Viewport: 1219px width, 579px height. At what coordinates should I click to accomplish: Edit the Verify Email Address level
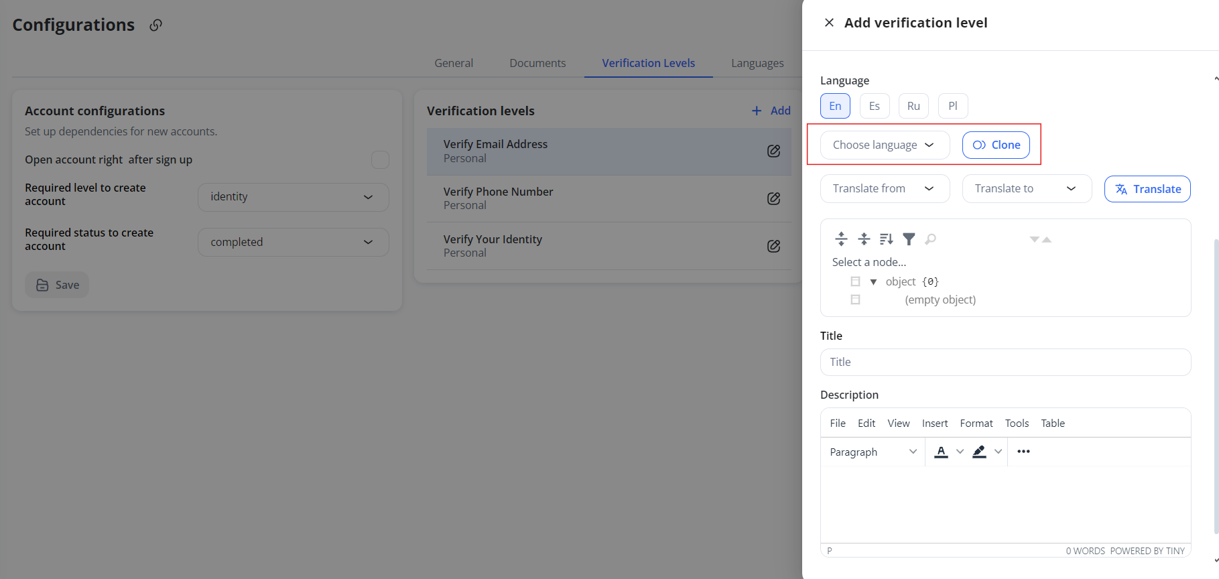tap(773, 151)
